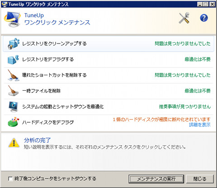
Task: Close the TuneUp window with X
Action: [212, 4]
